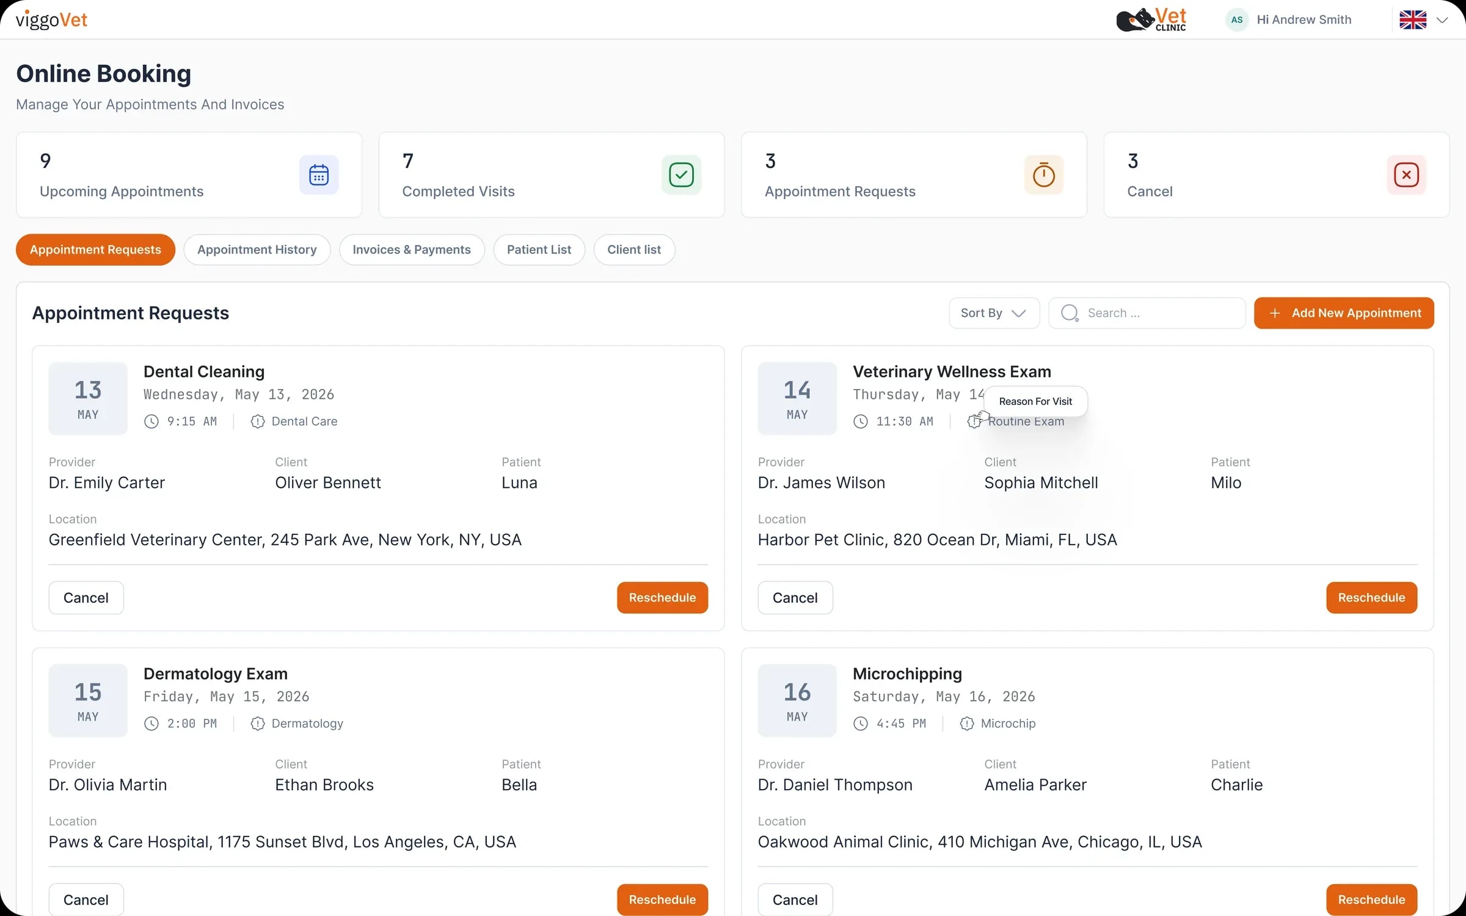This screenshot has height=916, width=1466.
Task: Click the green checkmark Completed Visits icon
Action: click(681, 175)
